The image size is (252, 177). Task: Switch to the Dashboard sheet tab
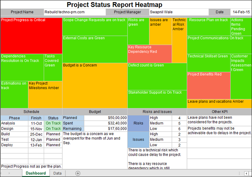pyautogui.click(x=36, y=173)
